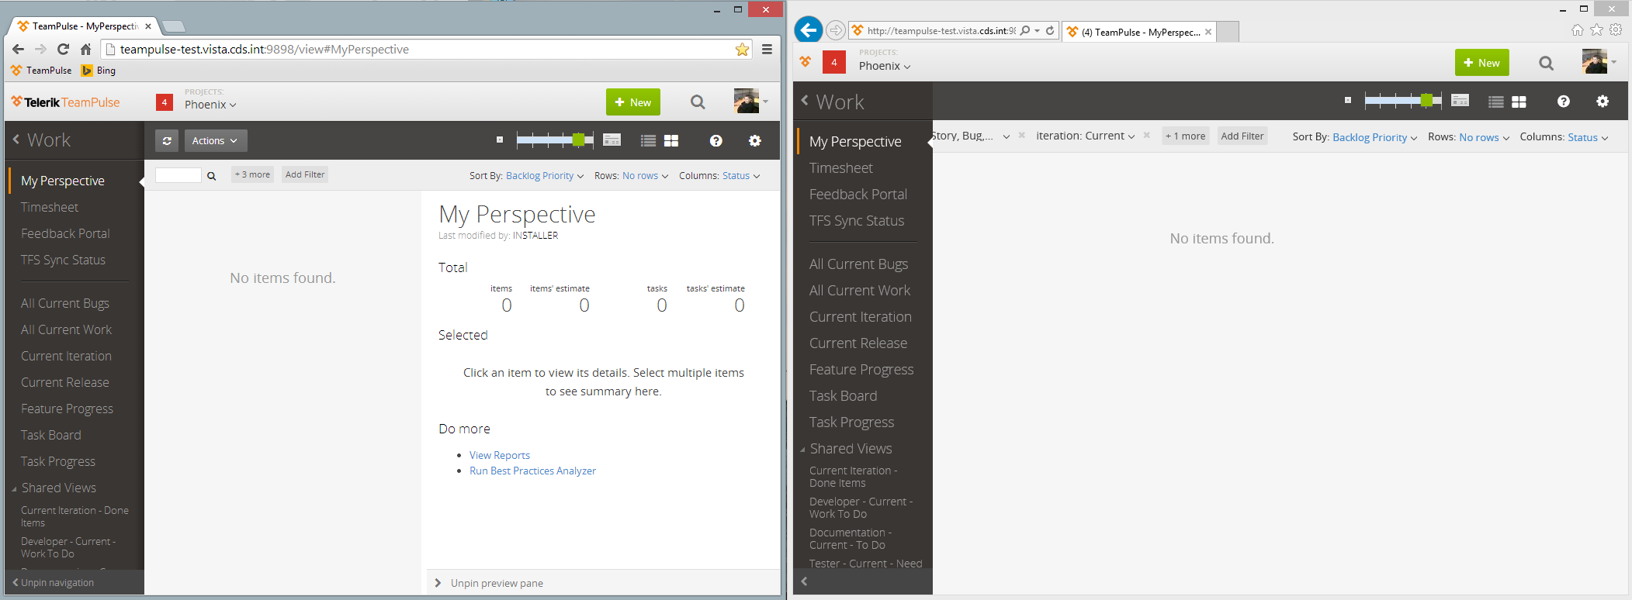Expand the Phoenix projects dropdown in the Chrome window

(210, 105)
